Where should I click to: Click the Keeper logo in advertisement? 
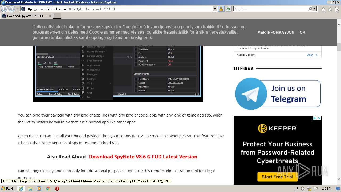tap(277, 129)
